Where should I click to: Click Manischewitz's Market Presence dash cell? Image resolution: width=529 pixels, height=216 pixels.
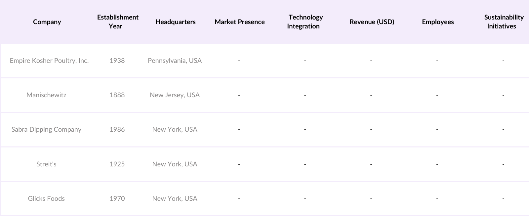tap(239, 95)
